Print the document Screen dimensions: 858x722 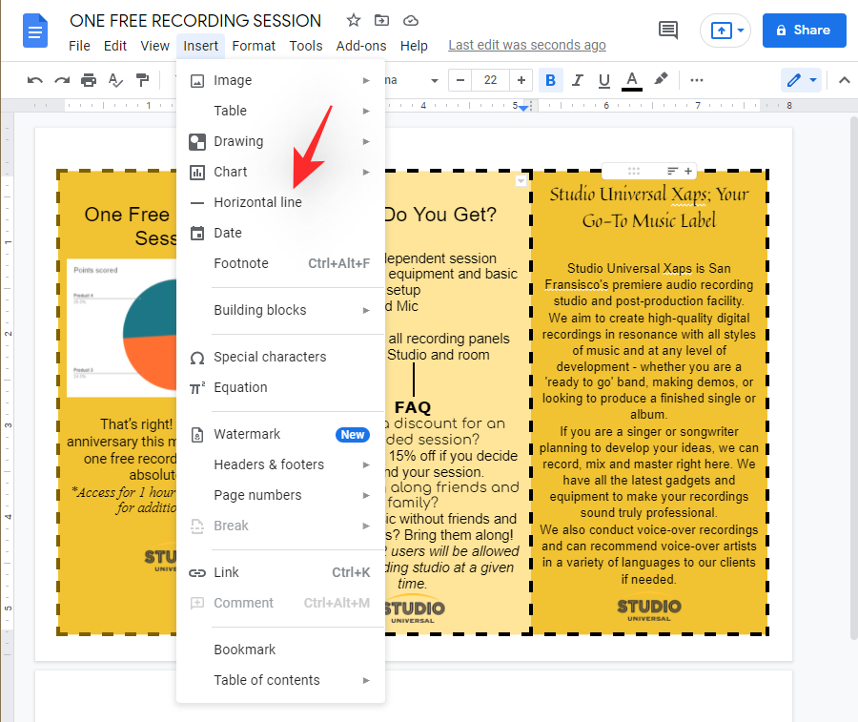pyautogui.click(x=89, y=80)
